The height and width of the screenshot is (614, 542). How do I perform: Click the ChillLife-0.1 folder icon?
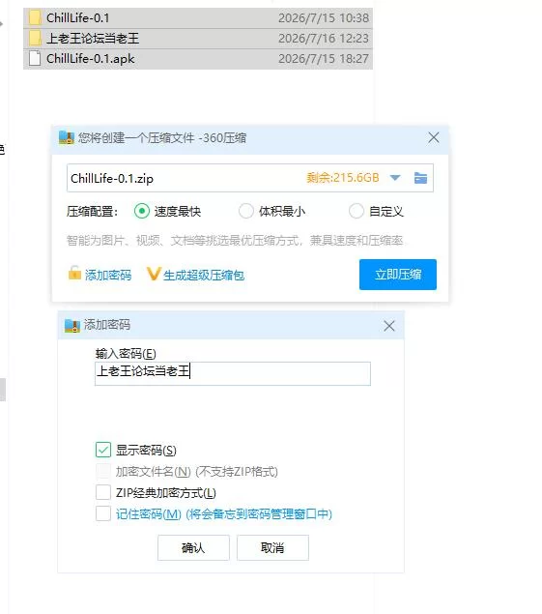(35, 17)
